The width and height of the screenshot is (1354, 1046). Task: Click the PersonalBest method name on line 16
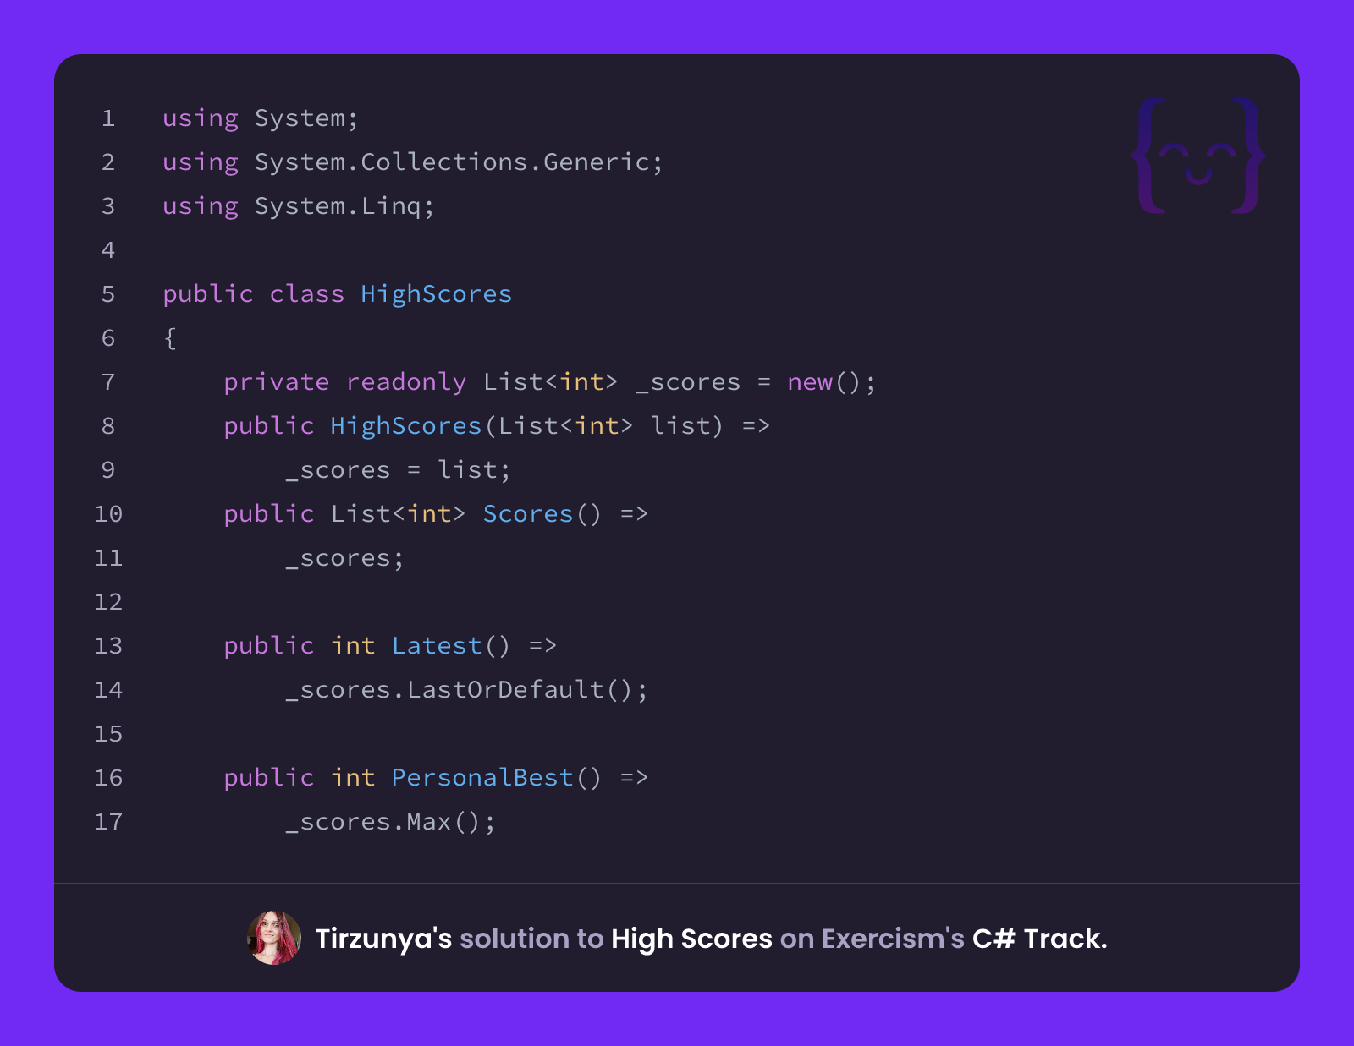482,778
